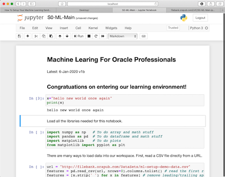Viewport: 225px width, 177px height.
Task: Move selected cell down arrow
Action: coord(67,36)
